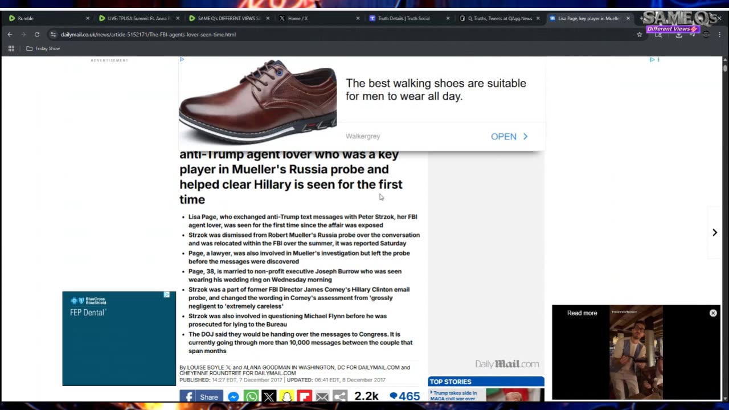
Task: Click the PUBLISHED date line
Action: click(x=282, y=380)
